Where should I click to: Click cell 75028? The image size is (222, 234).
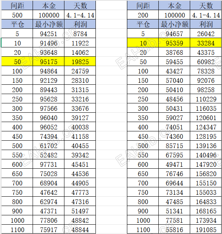[49, 173]
